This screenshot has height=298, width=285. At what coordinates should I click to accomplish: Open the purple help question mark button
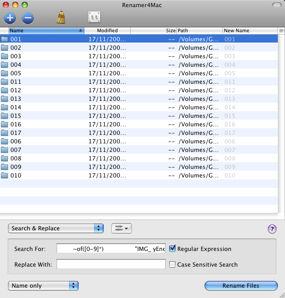click(272, 229)
